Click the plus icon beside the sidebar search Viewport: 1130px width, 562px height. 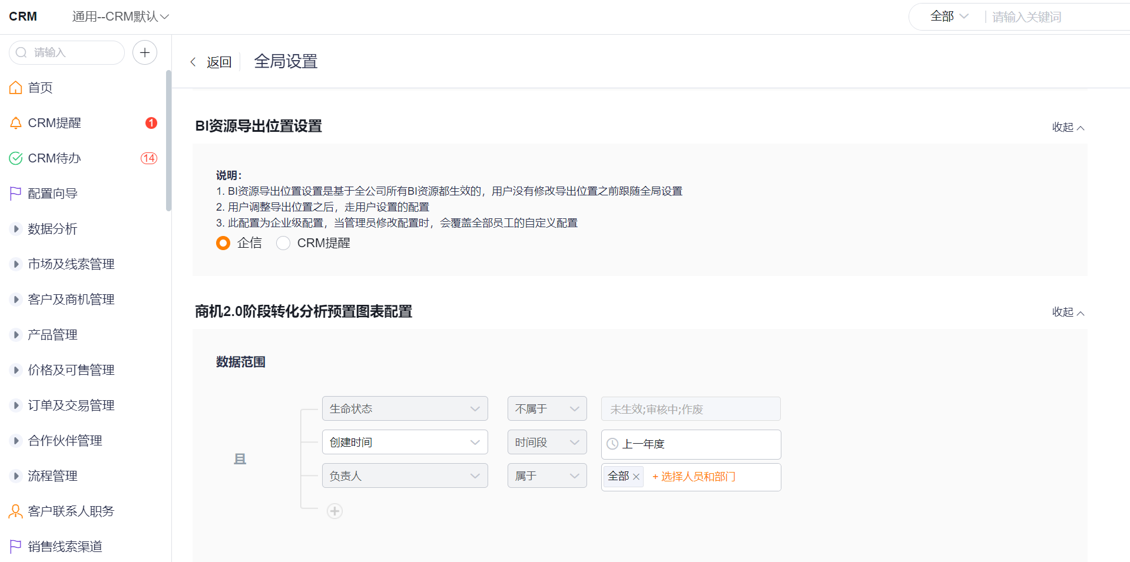(145, 52)
